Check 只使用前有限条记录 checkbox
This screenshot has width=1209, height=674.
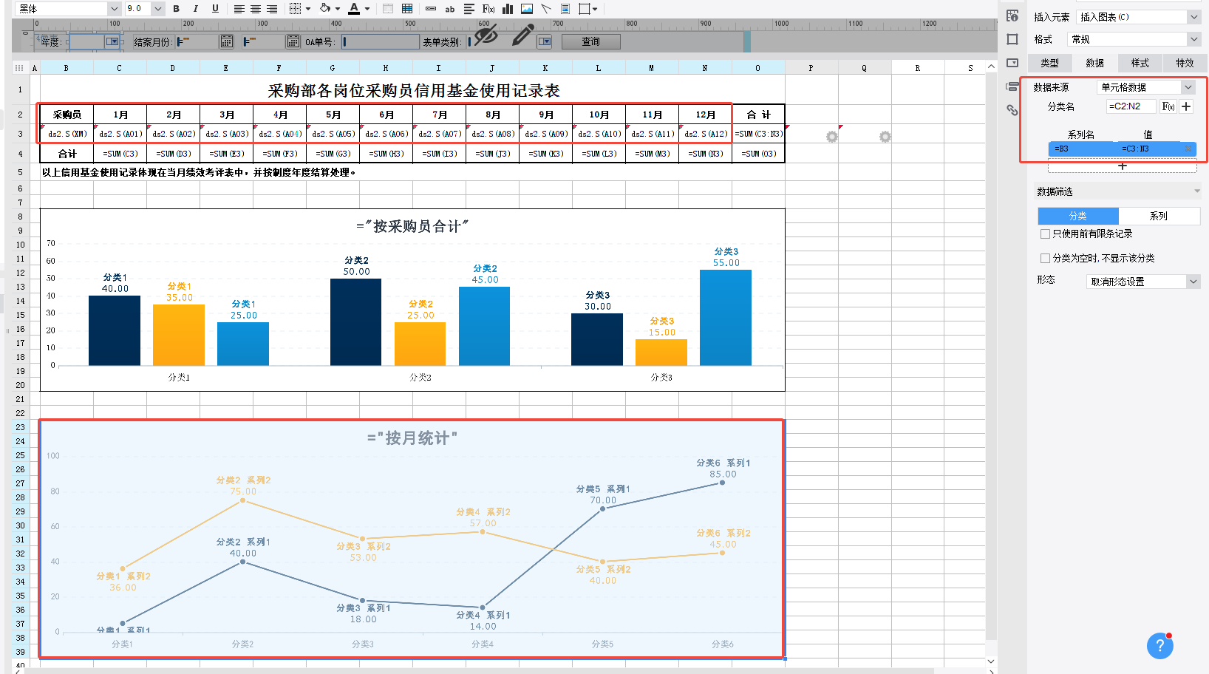pos(1045,234)
